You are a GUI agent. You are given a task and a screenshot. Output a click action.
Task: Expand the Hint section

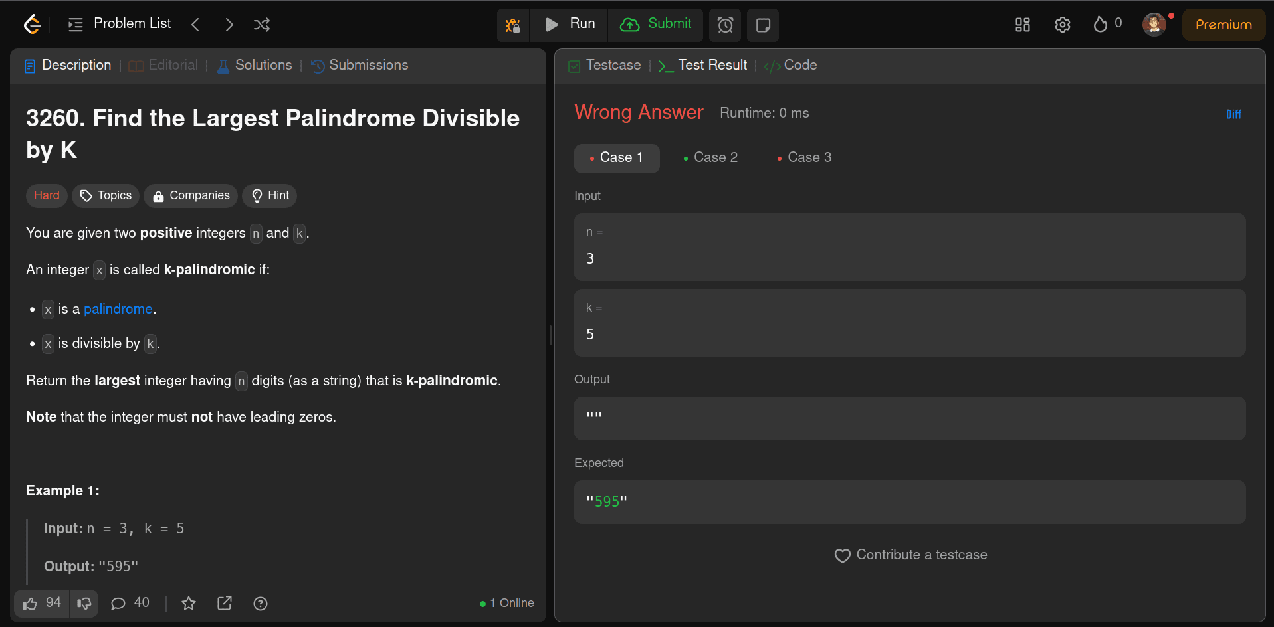270,195
